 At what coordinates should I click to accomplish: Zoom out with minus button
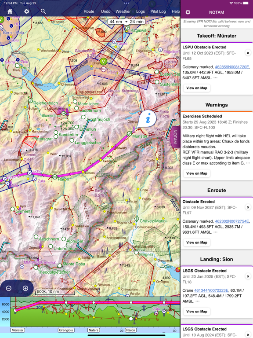coord(9,288)
